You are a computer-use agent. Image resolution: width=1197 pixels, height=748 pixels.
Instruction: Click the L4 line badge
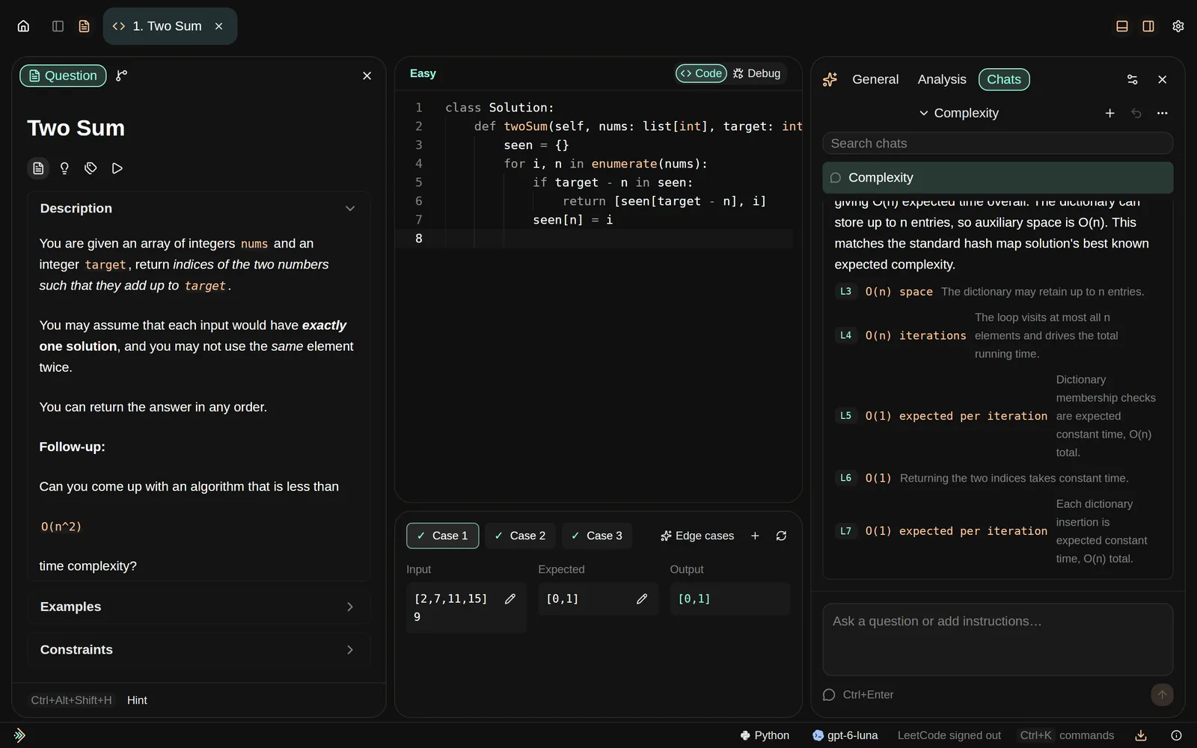tap(845, 336)
